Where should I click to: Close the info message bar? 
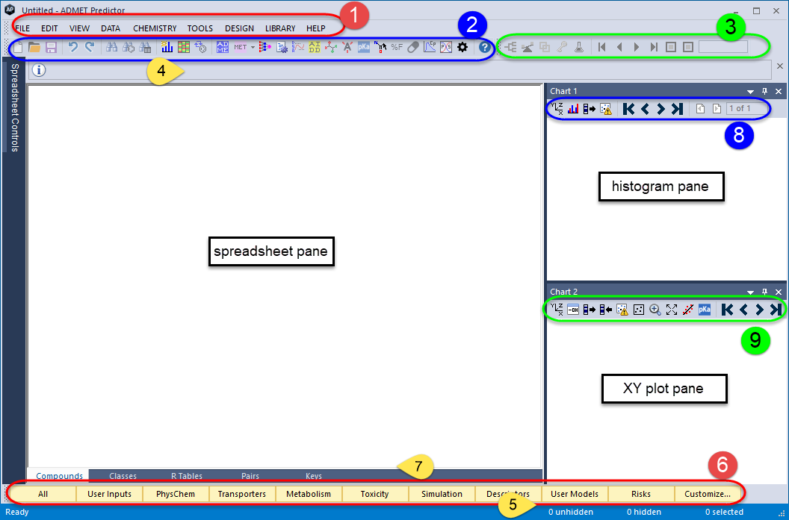coord(779,66)
